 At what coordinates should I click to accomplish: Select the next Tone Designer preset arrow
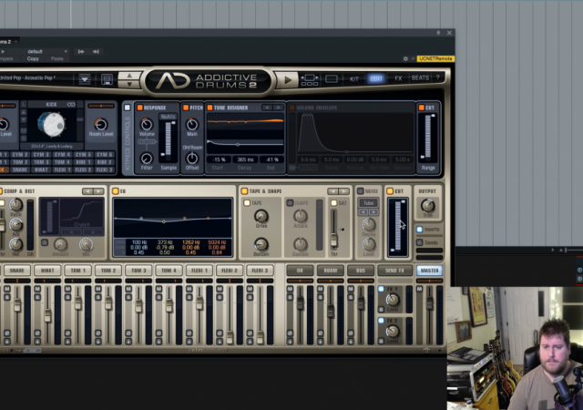[x=278, y=108]
